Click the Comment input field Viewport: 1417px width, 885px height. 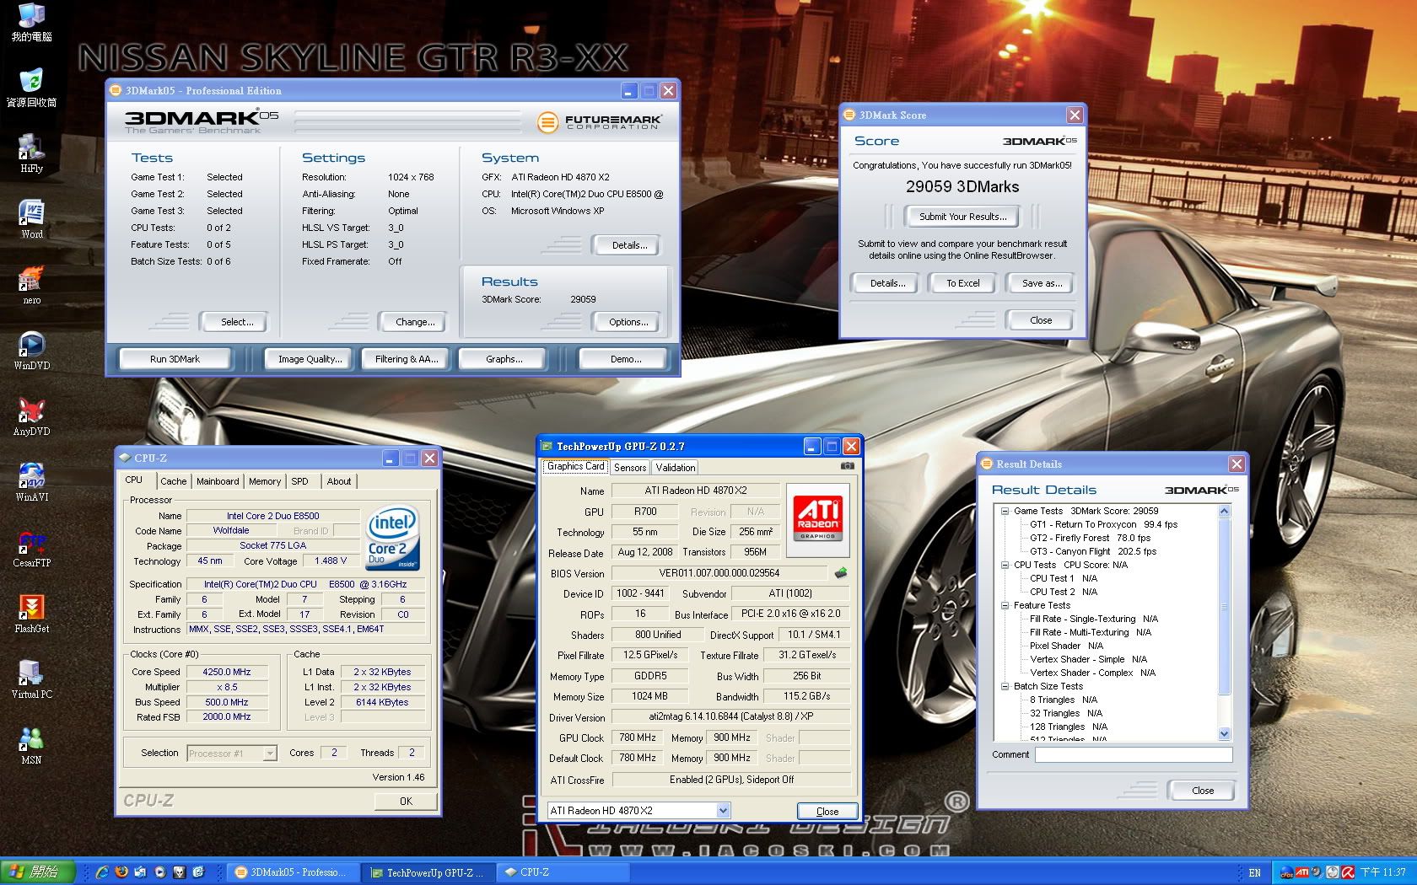click(x=1134, y=755)
